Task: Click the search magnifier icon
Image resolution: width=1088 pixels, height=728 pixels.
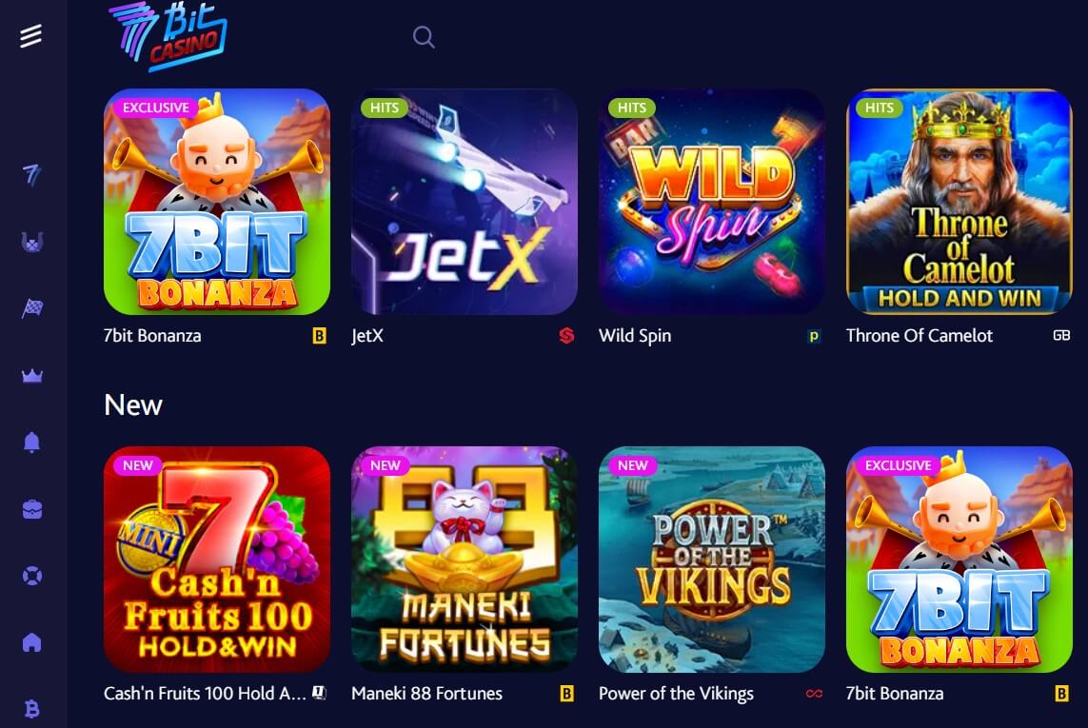Action: click(424, 37)
